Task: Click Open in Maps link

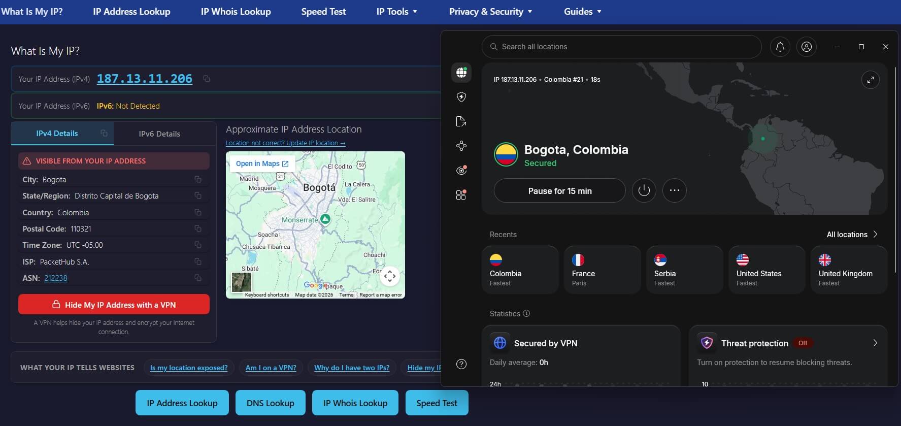Action: pyautogui.click(x=262, y=163)
